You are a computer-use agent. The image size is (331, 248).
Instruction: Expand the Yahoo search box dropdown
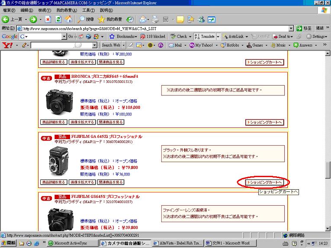95,45
